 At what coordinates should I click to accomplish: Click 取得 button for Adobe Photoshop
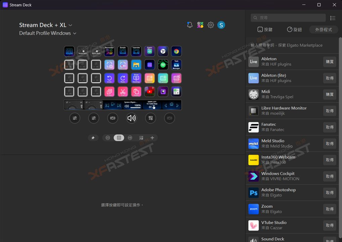[x=329, y=193]
